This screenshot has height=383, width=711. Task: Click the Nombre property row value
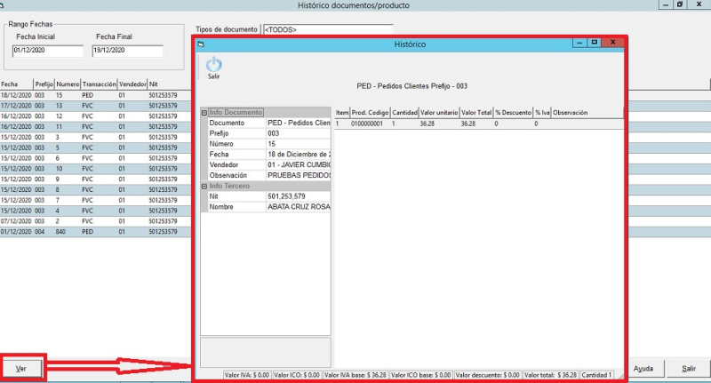pyautogui.click(x=298, y=207)
